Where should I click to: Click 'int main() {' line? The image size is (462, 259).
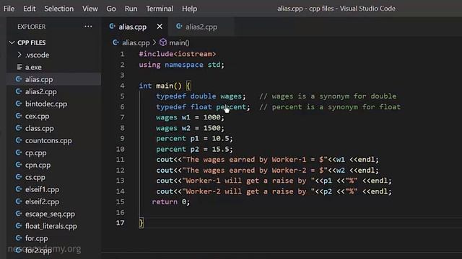[165, 86]
